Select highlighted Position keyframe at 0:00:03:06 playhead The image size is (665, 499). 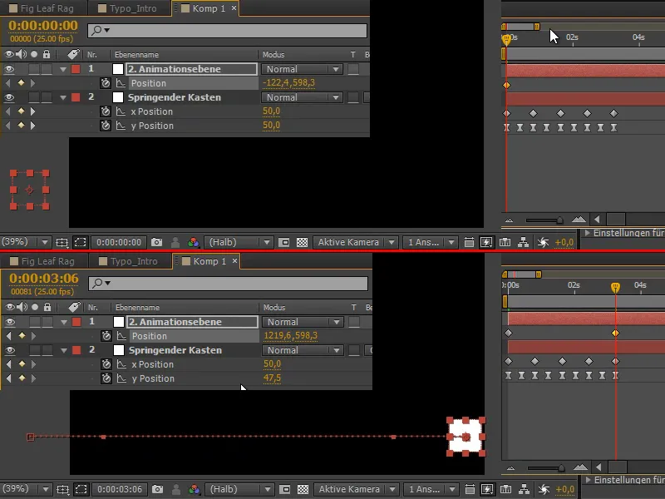tap(615, 333)
